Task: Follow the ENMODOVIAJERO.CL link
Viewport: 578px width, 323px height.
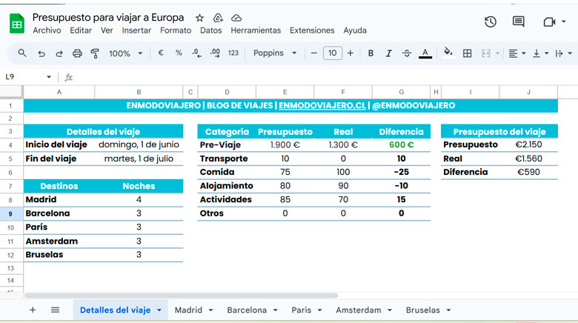Action: [x=322, y=105]
